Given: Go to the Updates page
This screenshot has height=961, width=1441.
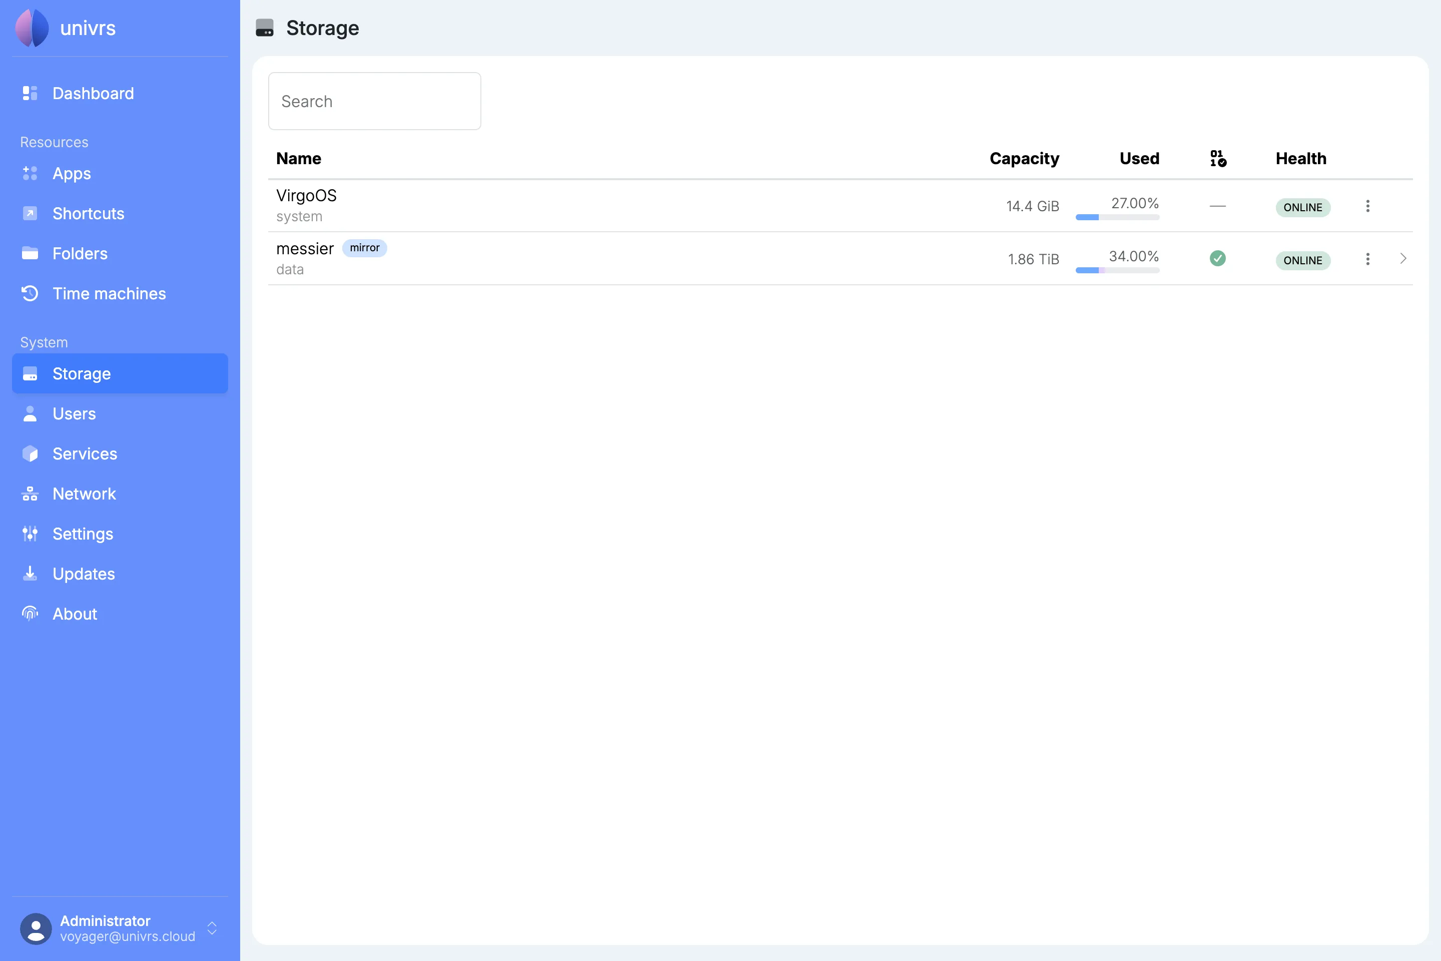Looking at the screenshot, I should point(120,574).
